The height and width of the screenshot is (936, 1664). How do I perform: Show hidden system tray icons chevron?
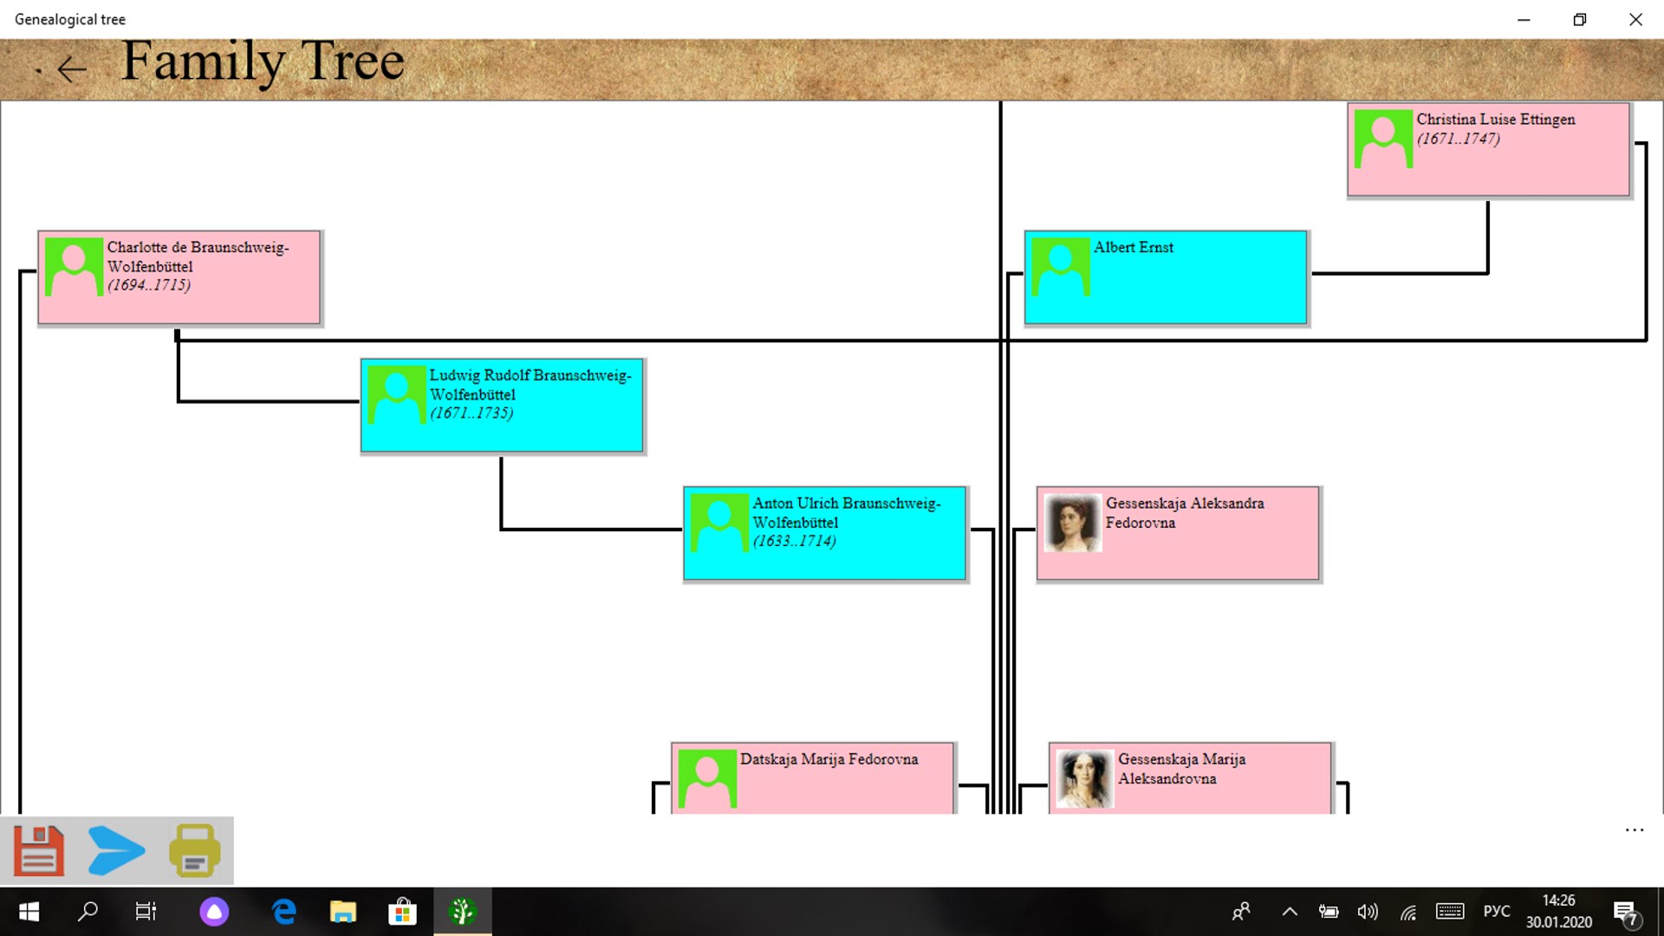pyautogui.click(x=1290, y=912)
